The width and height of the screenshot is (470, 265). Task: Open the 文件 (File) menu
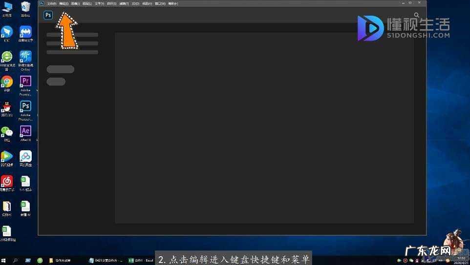51,3
